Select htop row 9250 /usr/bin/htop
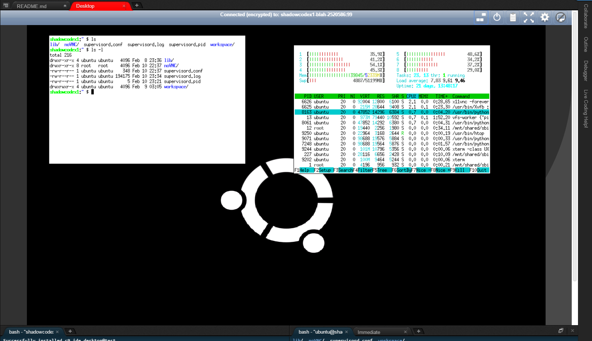 392,133
